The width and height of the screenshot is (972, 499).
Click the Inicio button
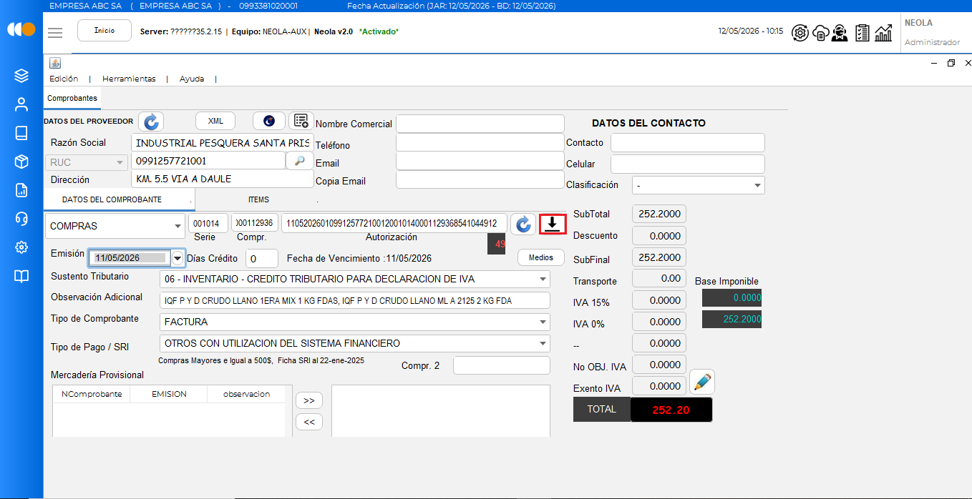tap(105, 31)
